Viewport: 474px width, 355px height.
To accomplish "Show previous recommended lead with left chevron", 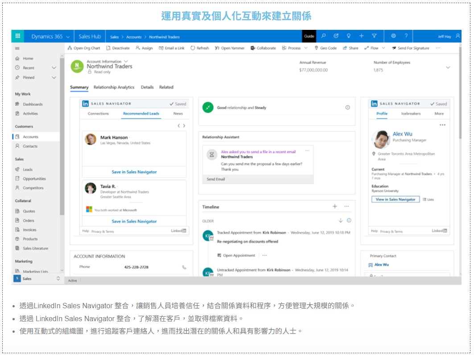I will pyautogui.click(x=179, y=126).
